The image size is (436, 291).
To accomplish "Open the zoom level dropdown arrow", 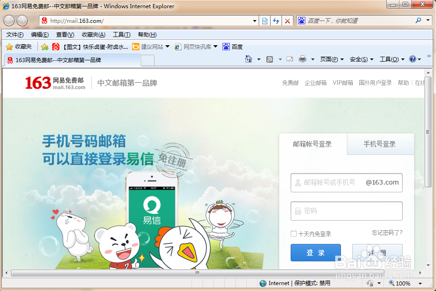I will [420, 284].
